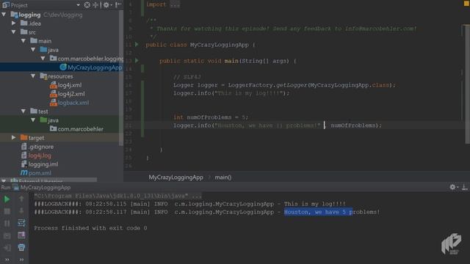Click the exit run icon
470x264 pixels.
(x=7, y=248)
